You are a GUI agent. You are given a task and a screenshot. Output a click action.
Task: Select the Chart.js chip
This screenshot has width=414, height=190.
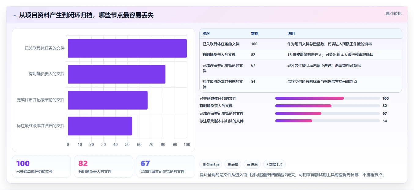coord(211,164)
